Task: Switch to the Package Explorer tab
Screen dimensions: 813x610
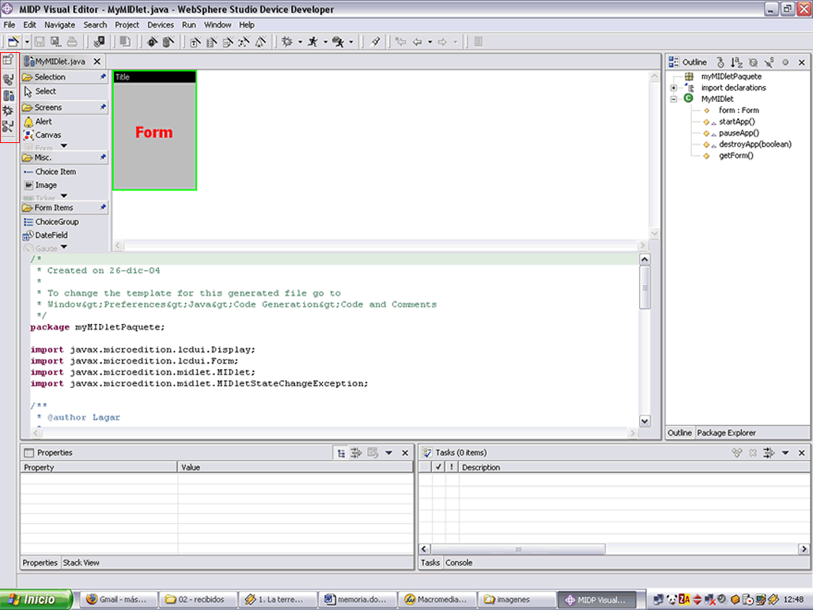Action: point(726,433)
